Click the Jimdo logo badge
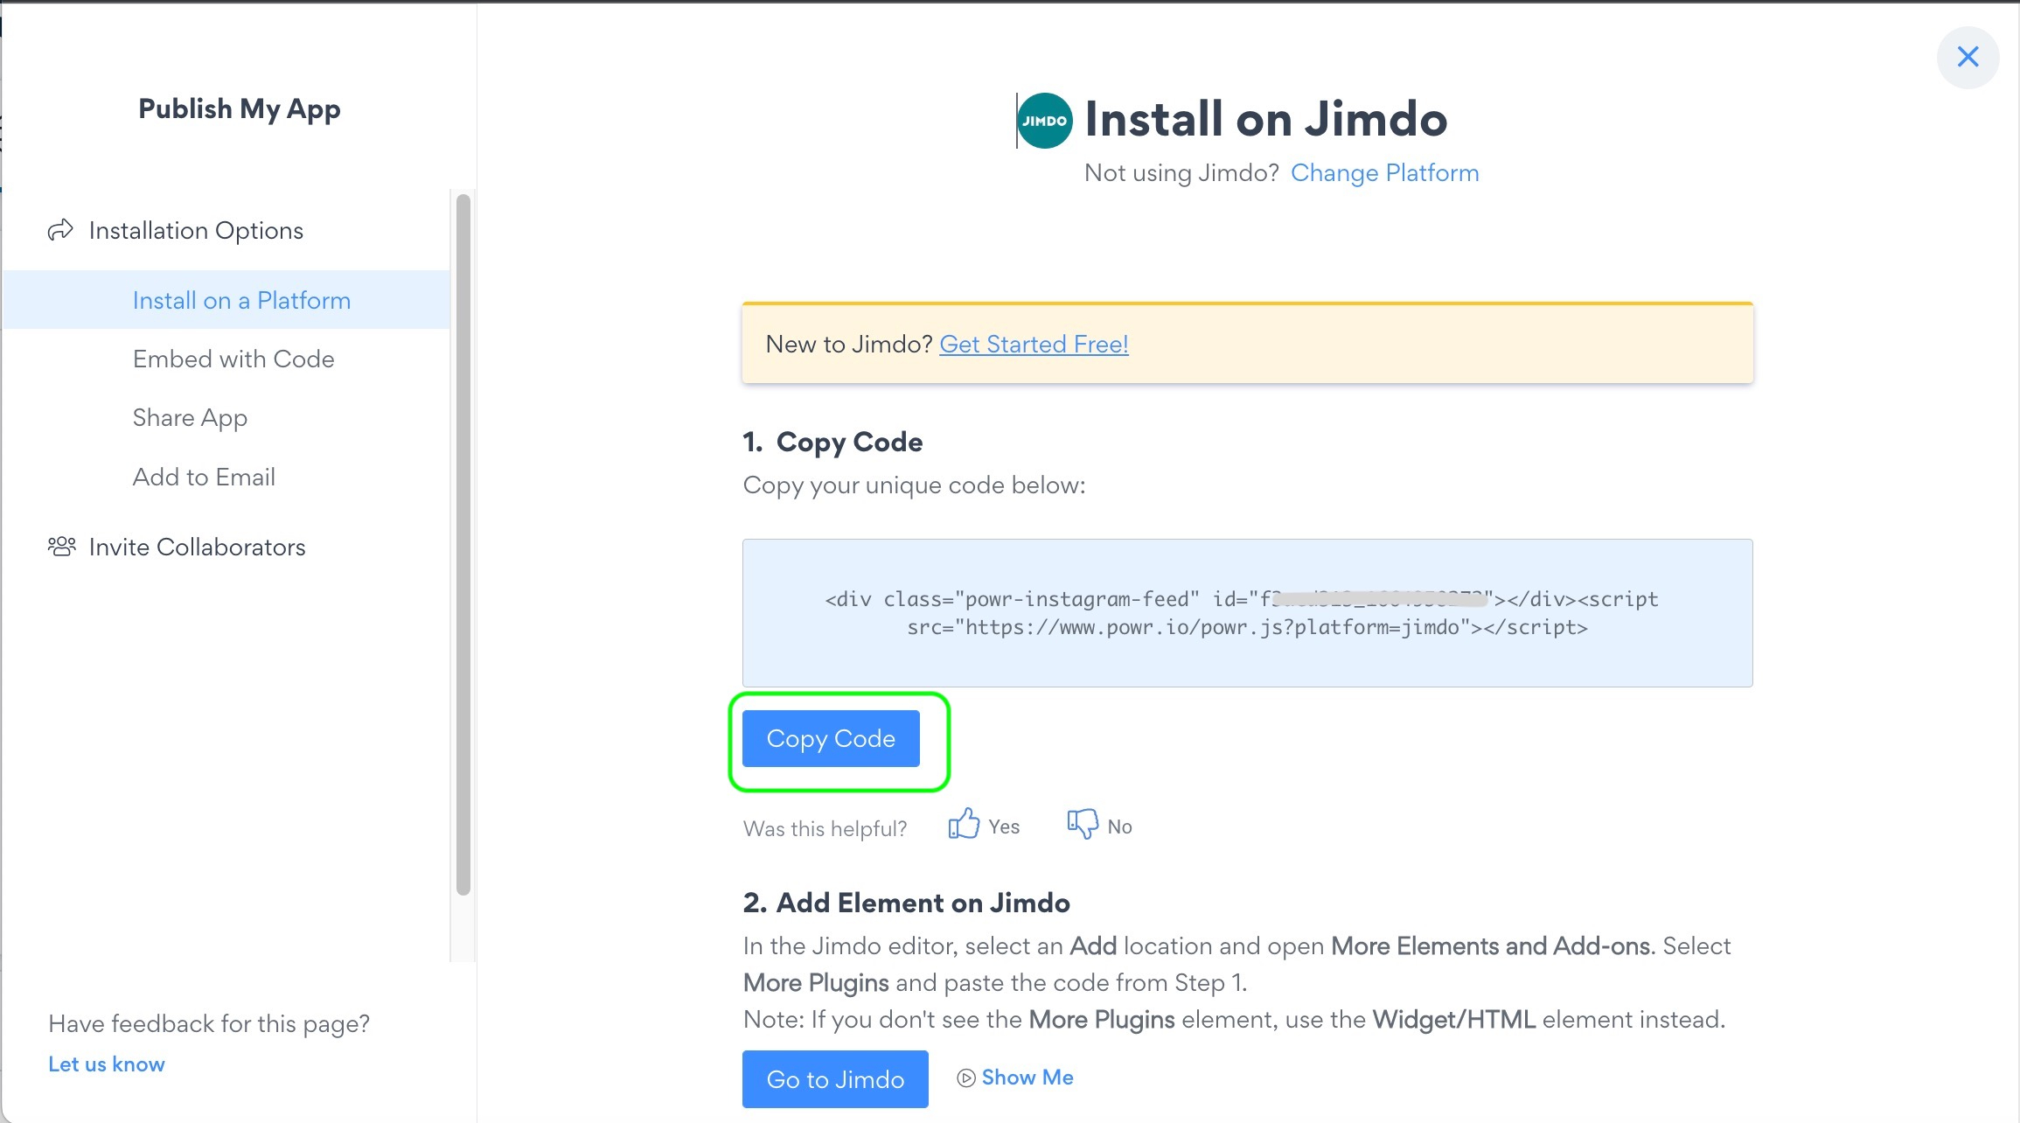 click(1043, 120)
